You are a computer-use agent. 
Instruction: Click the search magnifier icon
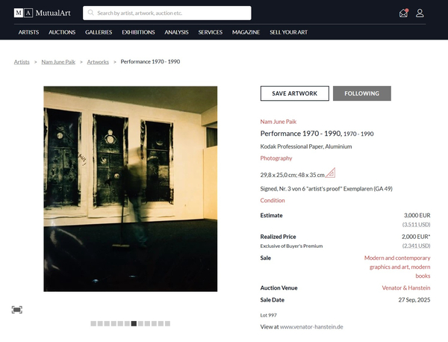tap(90, 13)
